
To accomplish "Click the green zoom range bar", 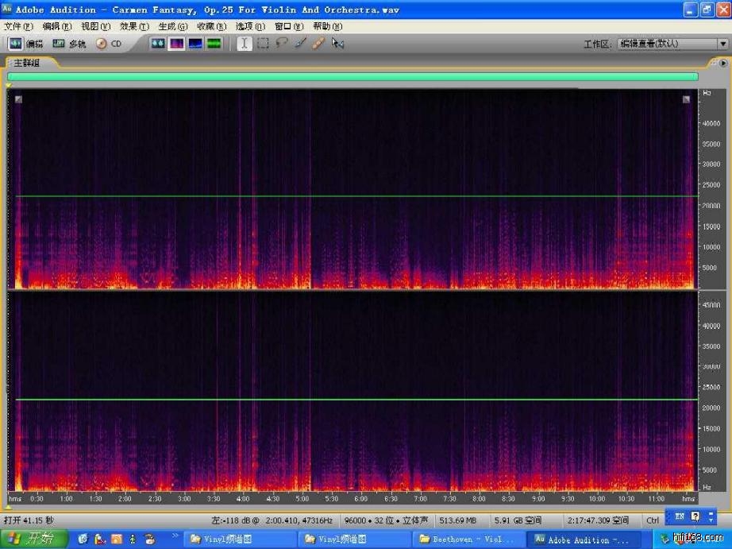I will pyautogui.click(x=353, y=76).
